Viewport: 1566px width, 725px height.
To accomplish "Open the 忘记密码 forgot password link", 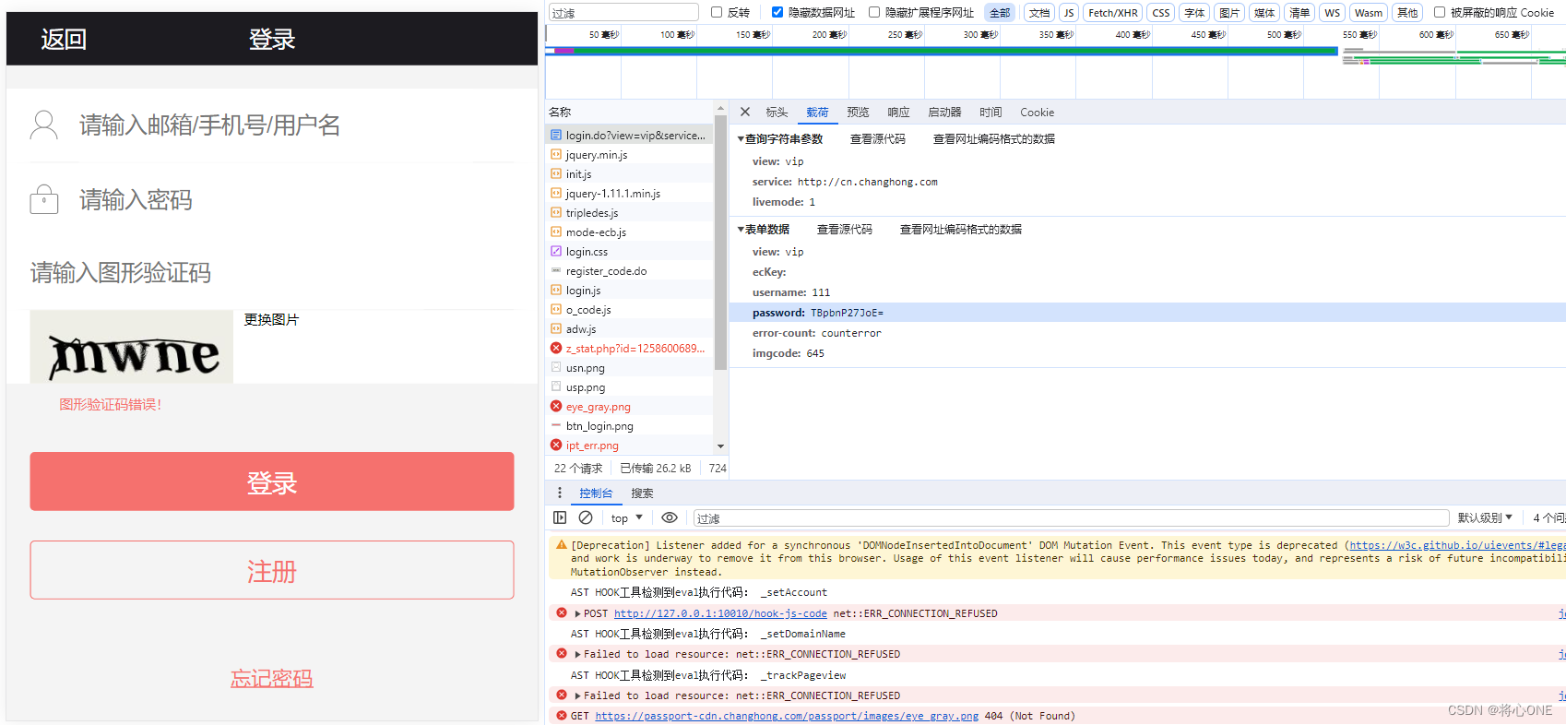I will tap(272, 679).
